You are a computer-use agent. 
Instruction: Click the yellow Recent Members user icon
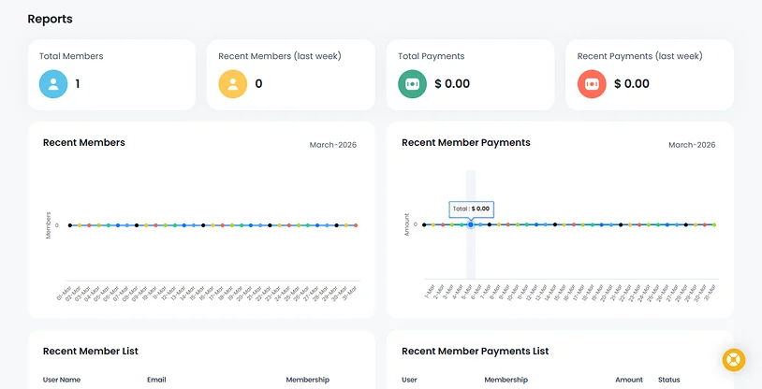[x=233, y=84]
